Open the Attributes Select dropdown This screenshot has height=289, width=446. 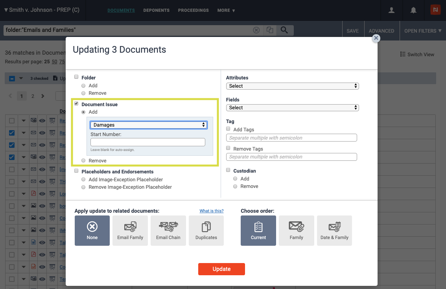292,86
